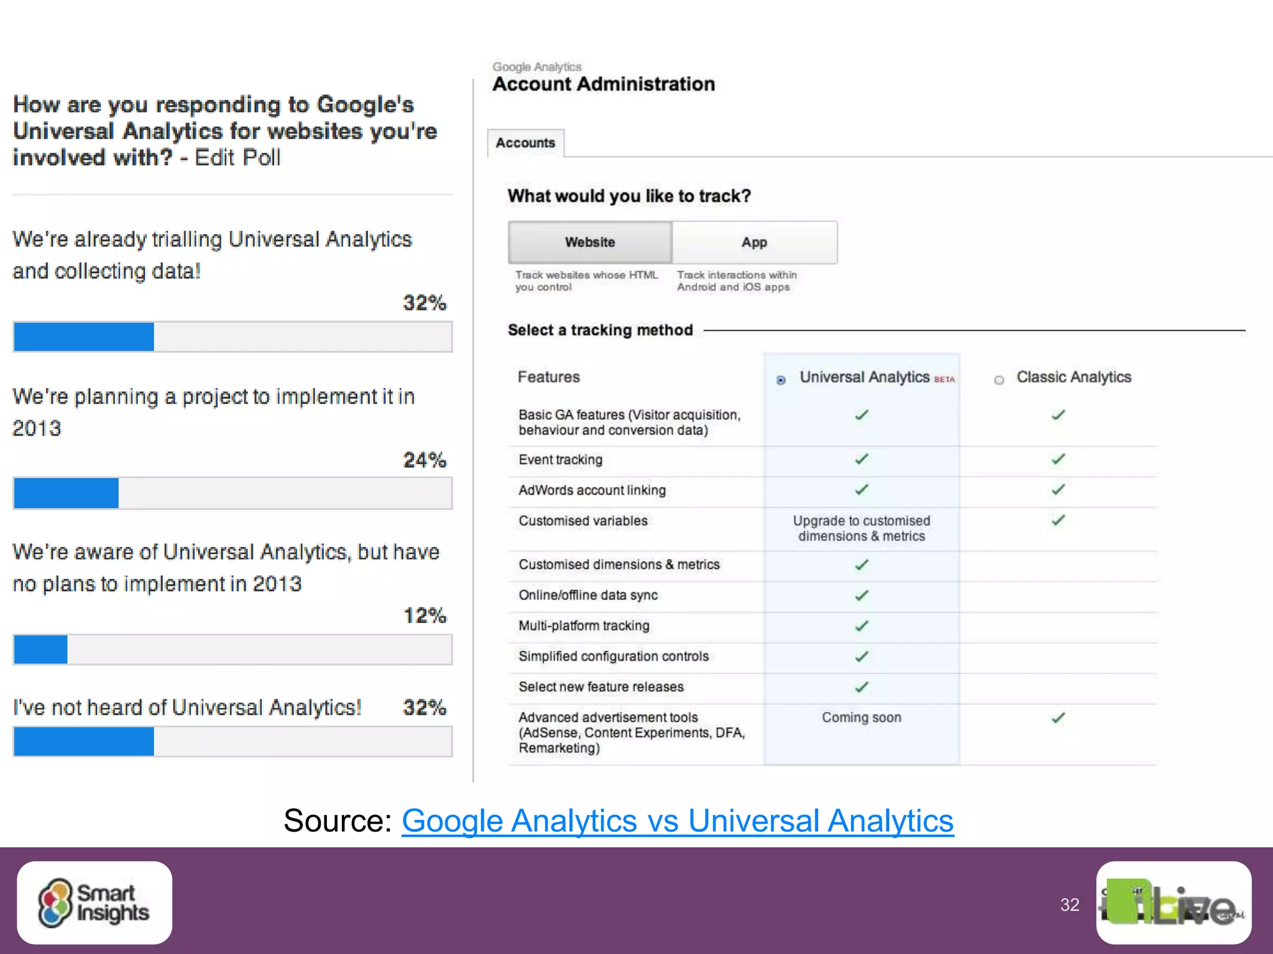Click the poll question heading
The width and height of the screenshot is (1273, 954).
225,131
